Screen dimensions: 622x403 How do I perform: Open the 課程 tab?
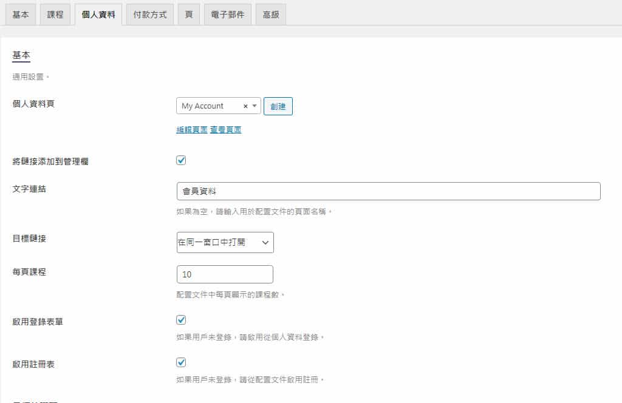[x=55, y=15]
